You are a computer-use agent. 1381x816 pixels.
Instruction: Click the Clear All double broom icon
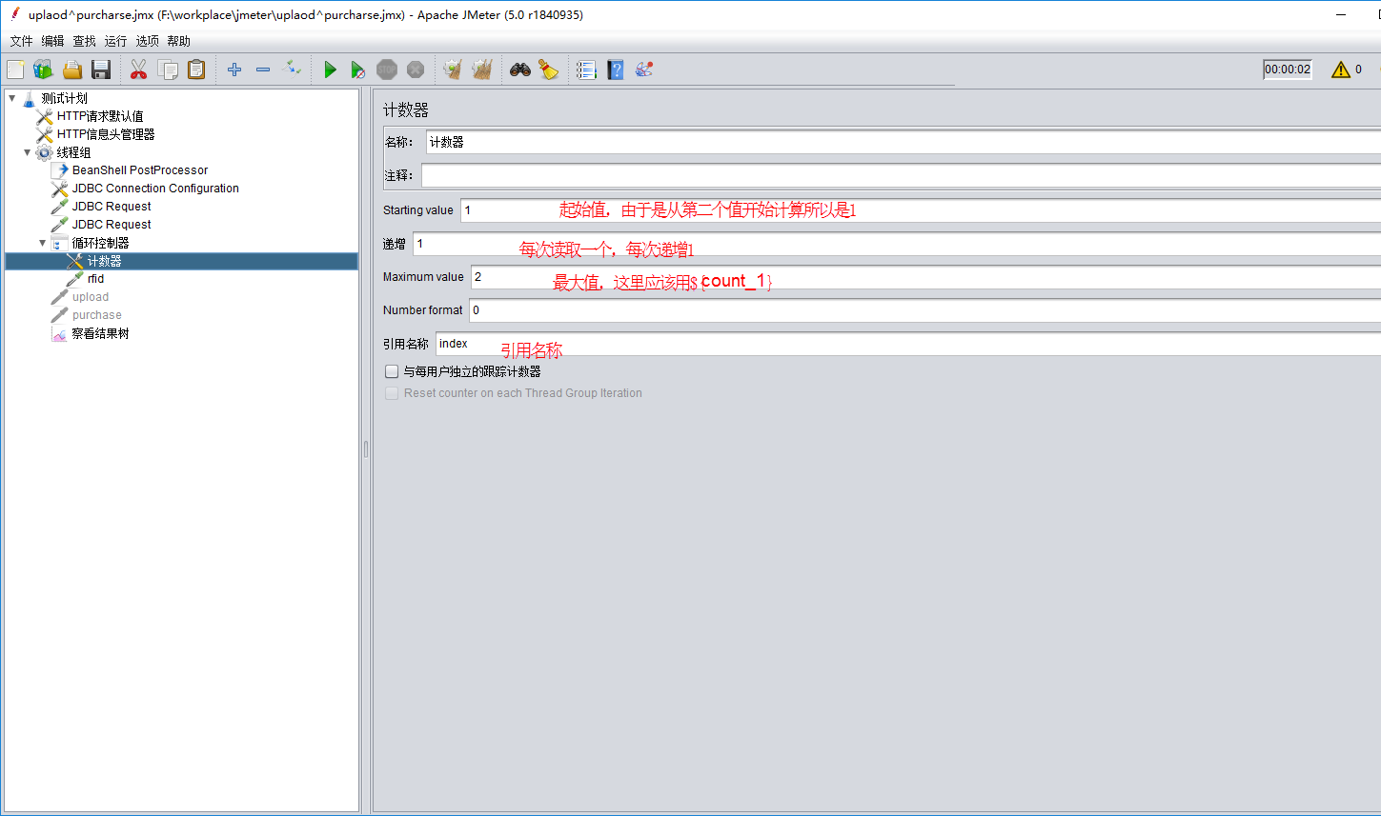482,70
